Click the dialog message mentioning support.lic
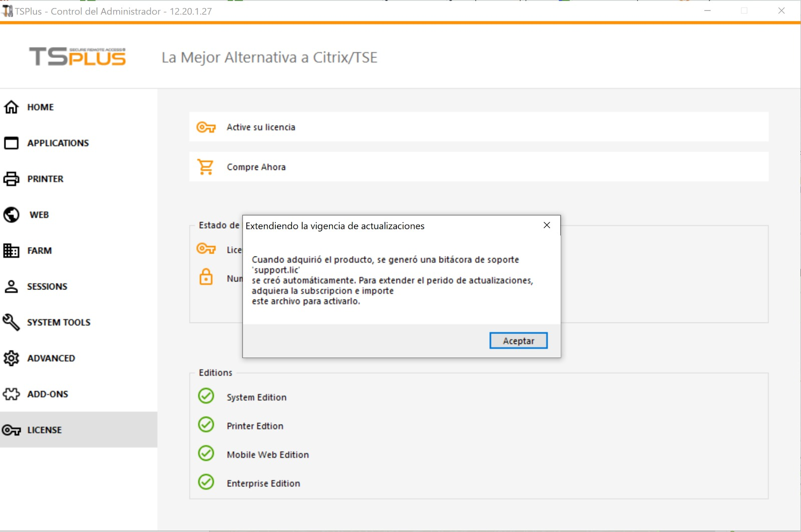 click(392, 280)
